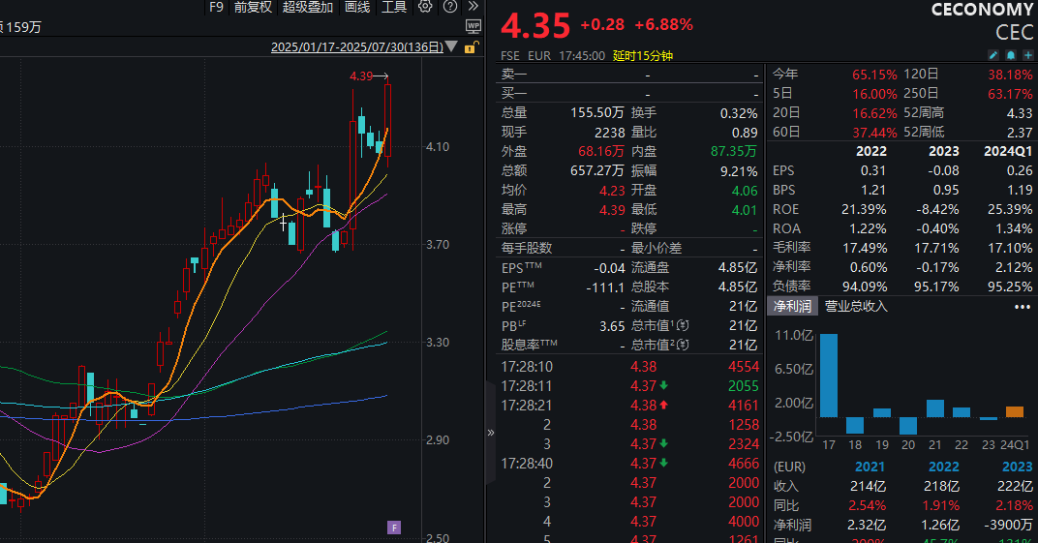Switch to the 净利润 tab
The height and width of the screenshot is (543, 1038).
(792, 306)
